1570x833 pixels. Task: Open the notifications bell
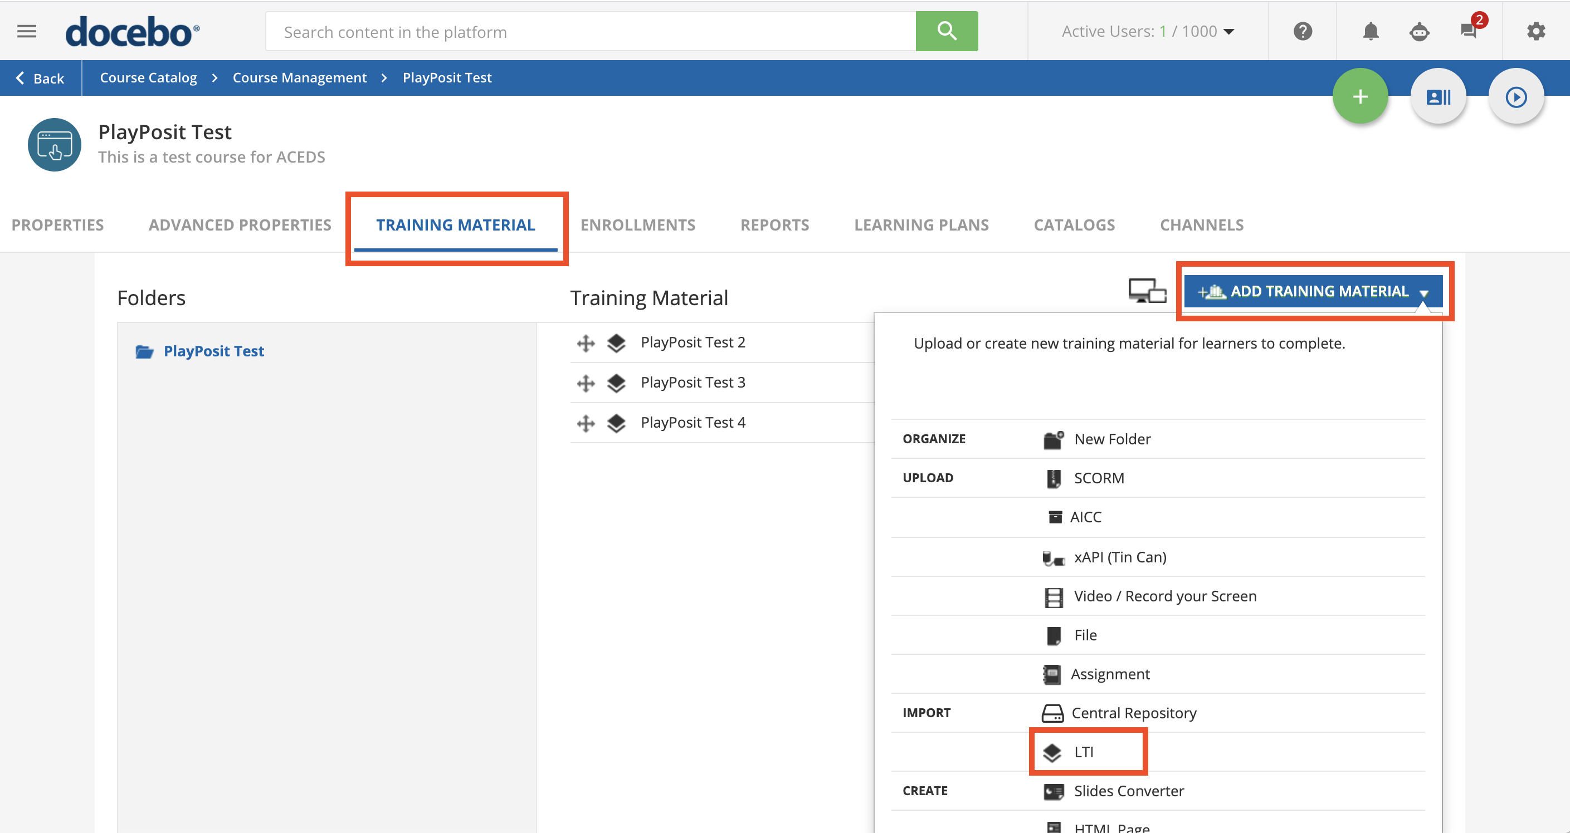coord(1370,31)
